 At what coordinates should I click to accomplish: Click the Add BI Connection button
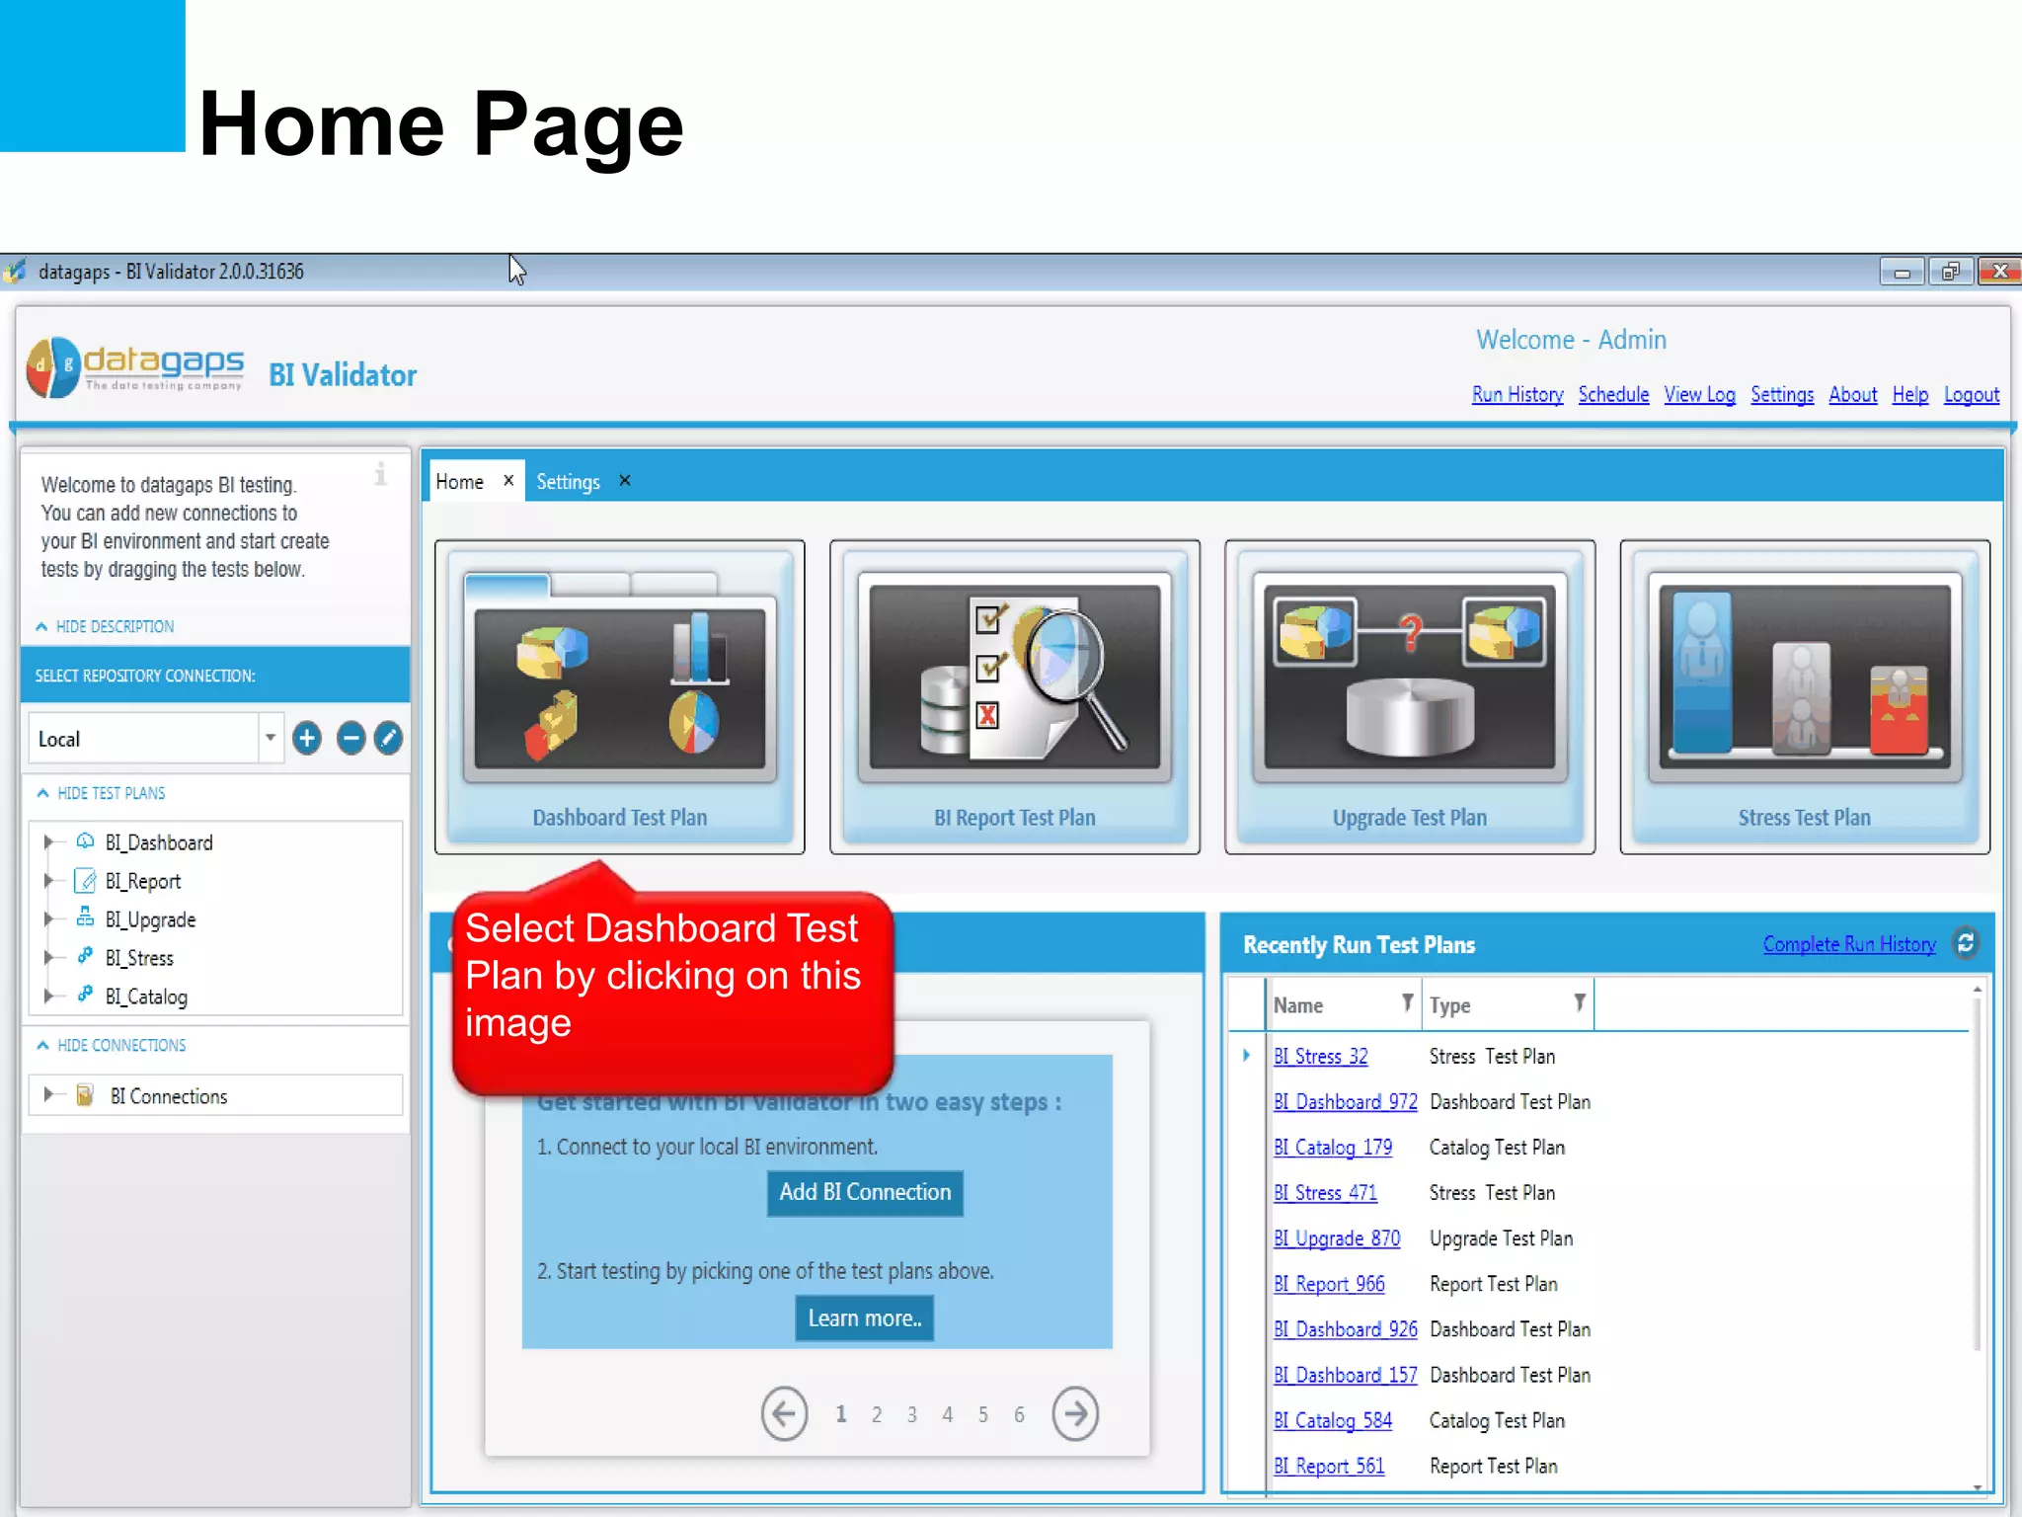[x=865, y=1192]
